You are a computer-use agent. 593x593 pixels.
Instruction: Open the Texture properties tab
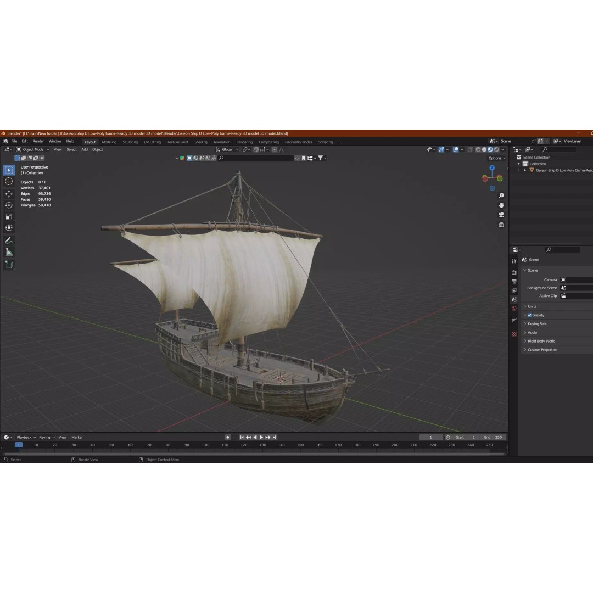pyautogui.click(x=514, y=334)
